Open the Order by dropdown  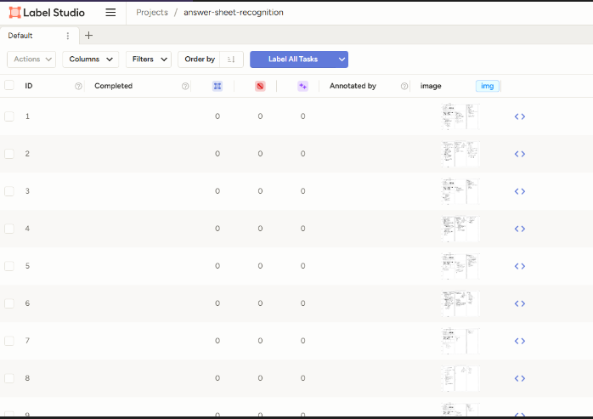200,59
